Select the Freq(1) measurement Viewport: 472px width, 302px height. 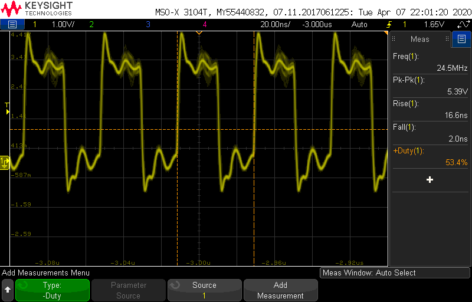point(431,62)
